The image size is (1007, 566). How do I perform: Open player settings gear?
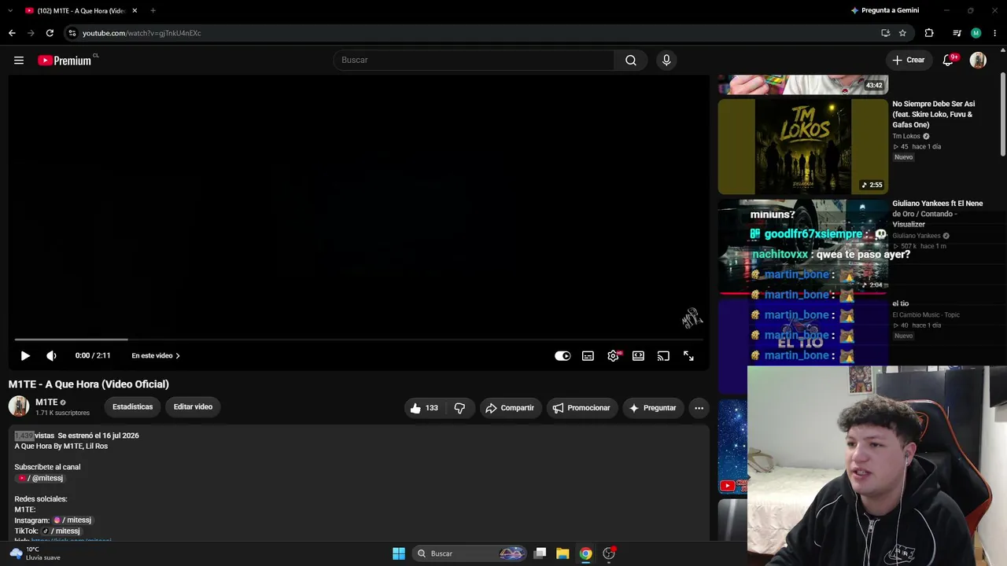tap(613, 356)
